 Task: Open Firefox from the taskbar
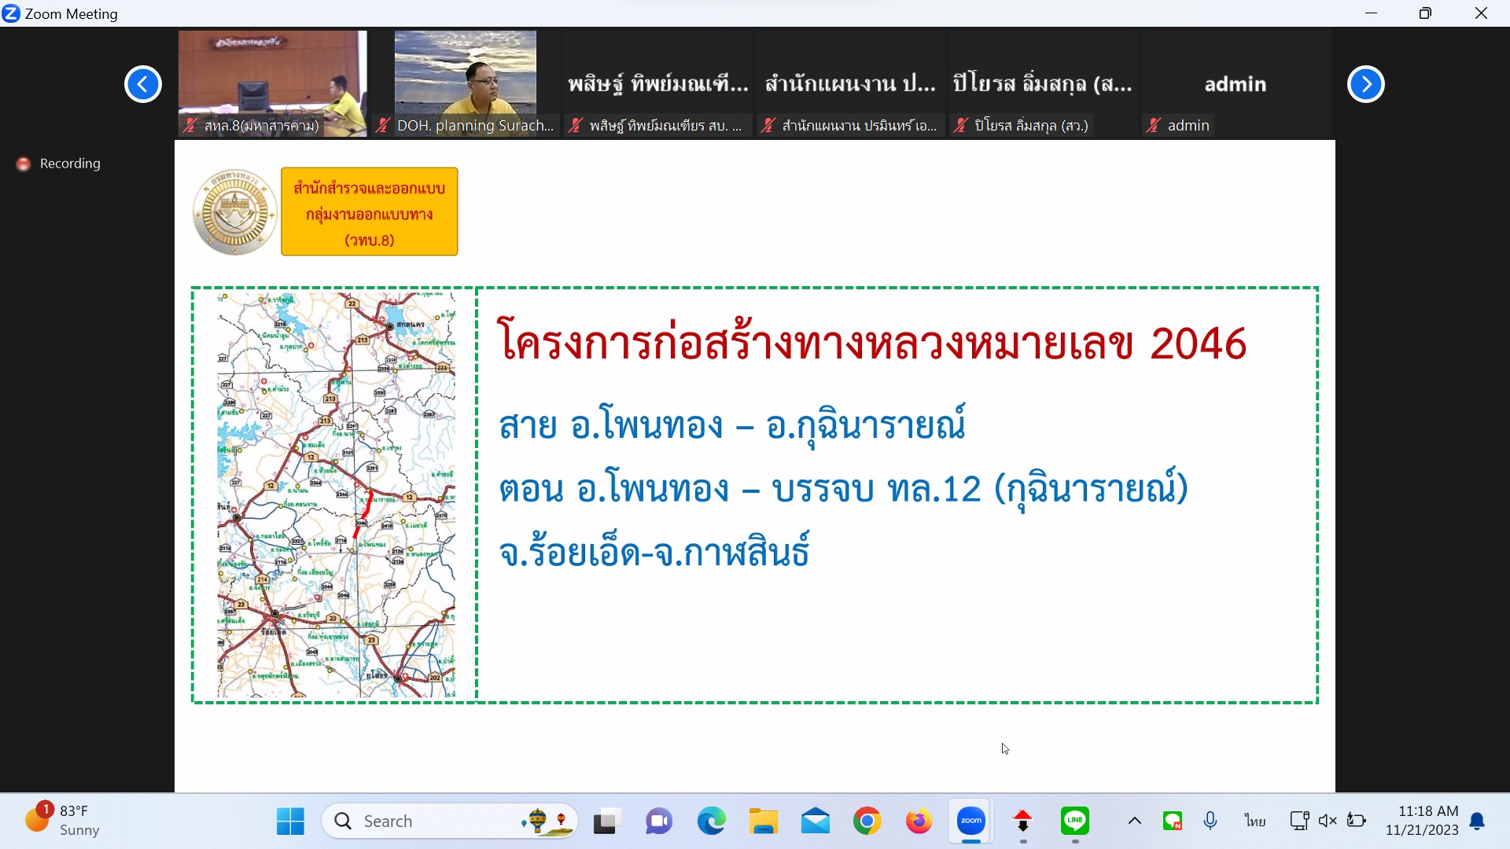pos(919,821)
